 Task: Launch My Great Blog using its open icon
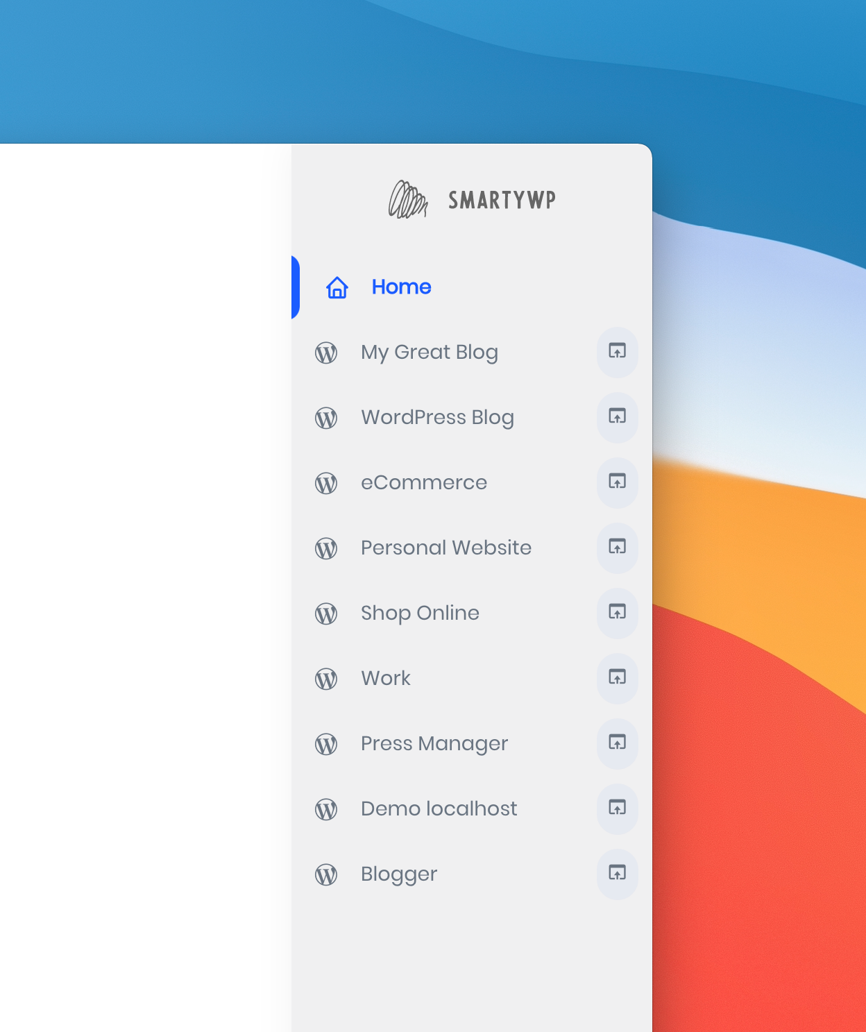coord(616,353)
